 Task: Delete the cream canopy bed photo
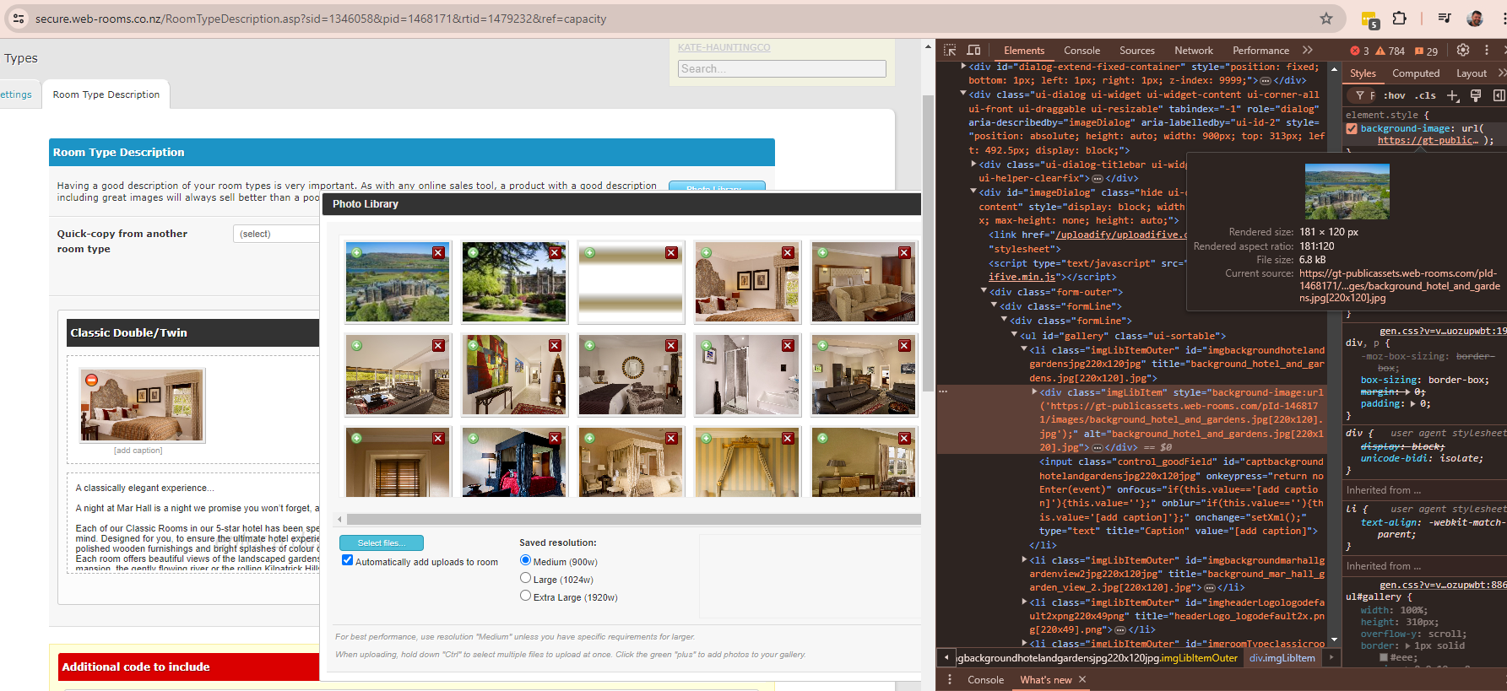pos(671,439)
